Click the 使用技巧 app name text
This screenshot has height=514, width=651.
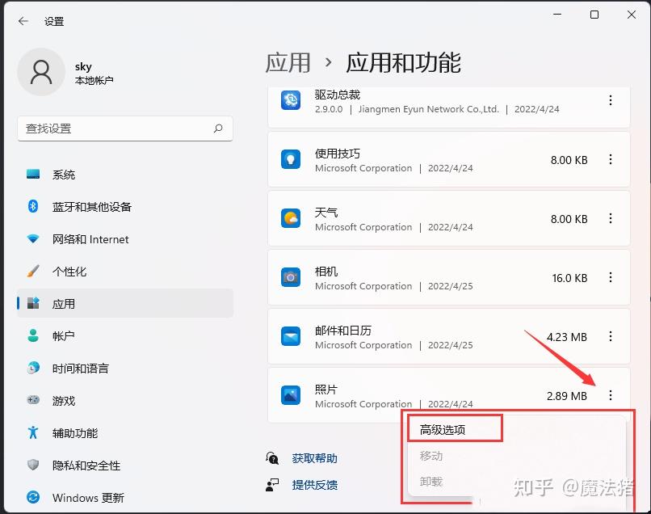point(337,154)
